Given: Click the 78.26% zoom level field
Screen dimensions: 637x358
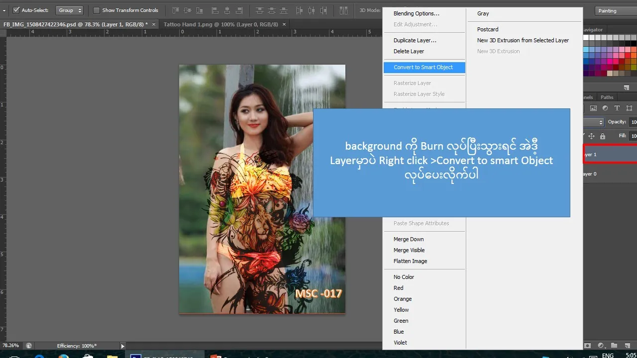Looking at the screenshot, I should coord(11,346).
